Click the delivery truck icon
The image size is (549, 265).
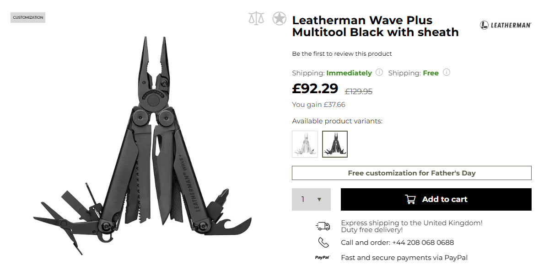tap(323, 226)
